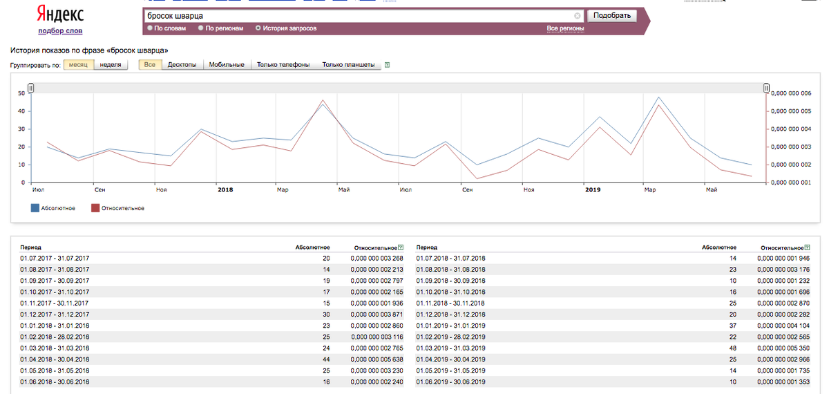Switch to the Мобильные tab

(x=227, y=64)
